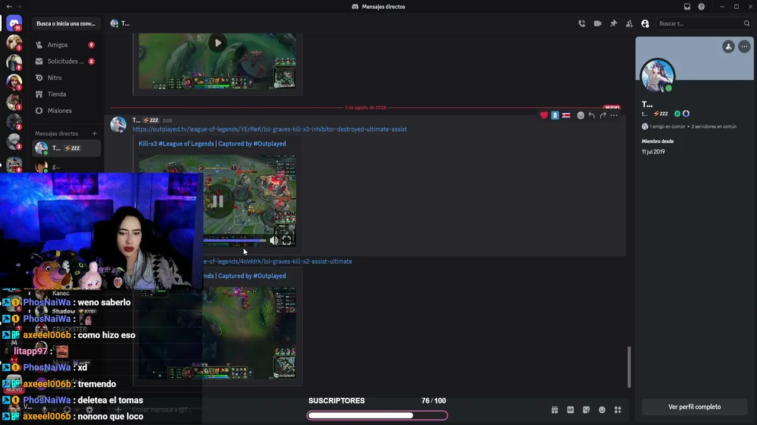Open the friend status button on profile banner
Screen dimensions: 757x425
(729, 47)
